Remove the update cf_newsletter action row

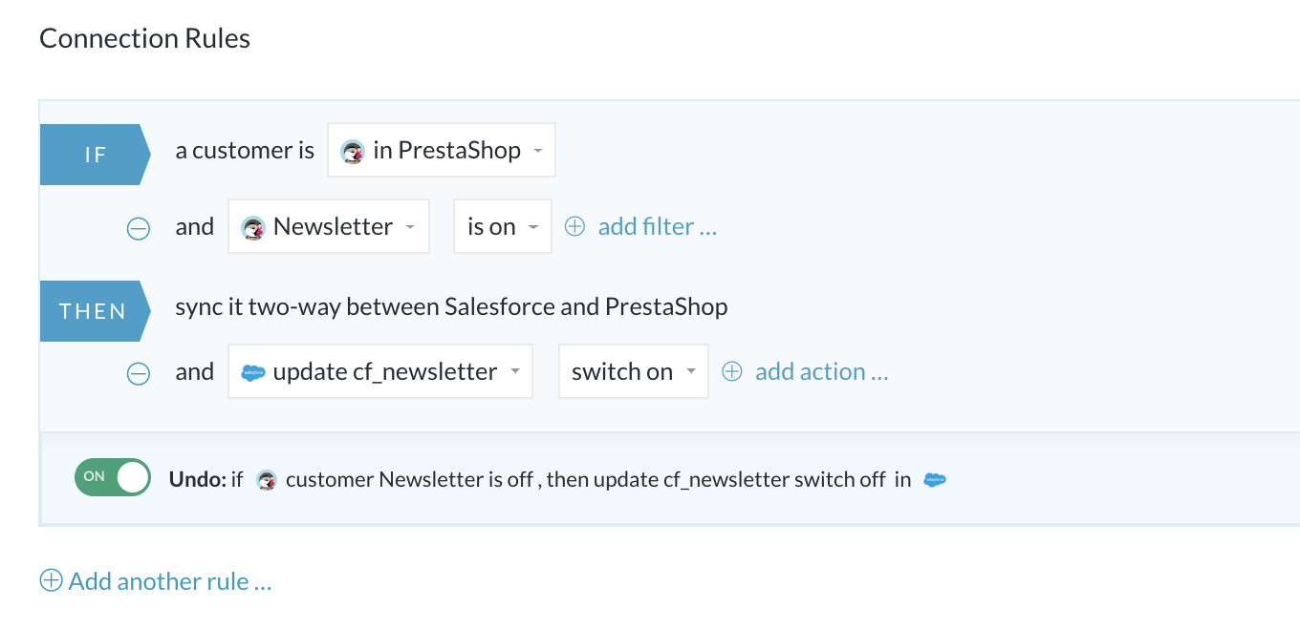139,373
